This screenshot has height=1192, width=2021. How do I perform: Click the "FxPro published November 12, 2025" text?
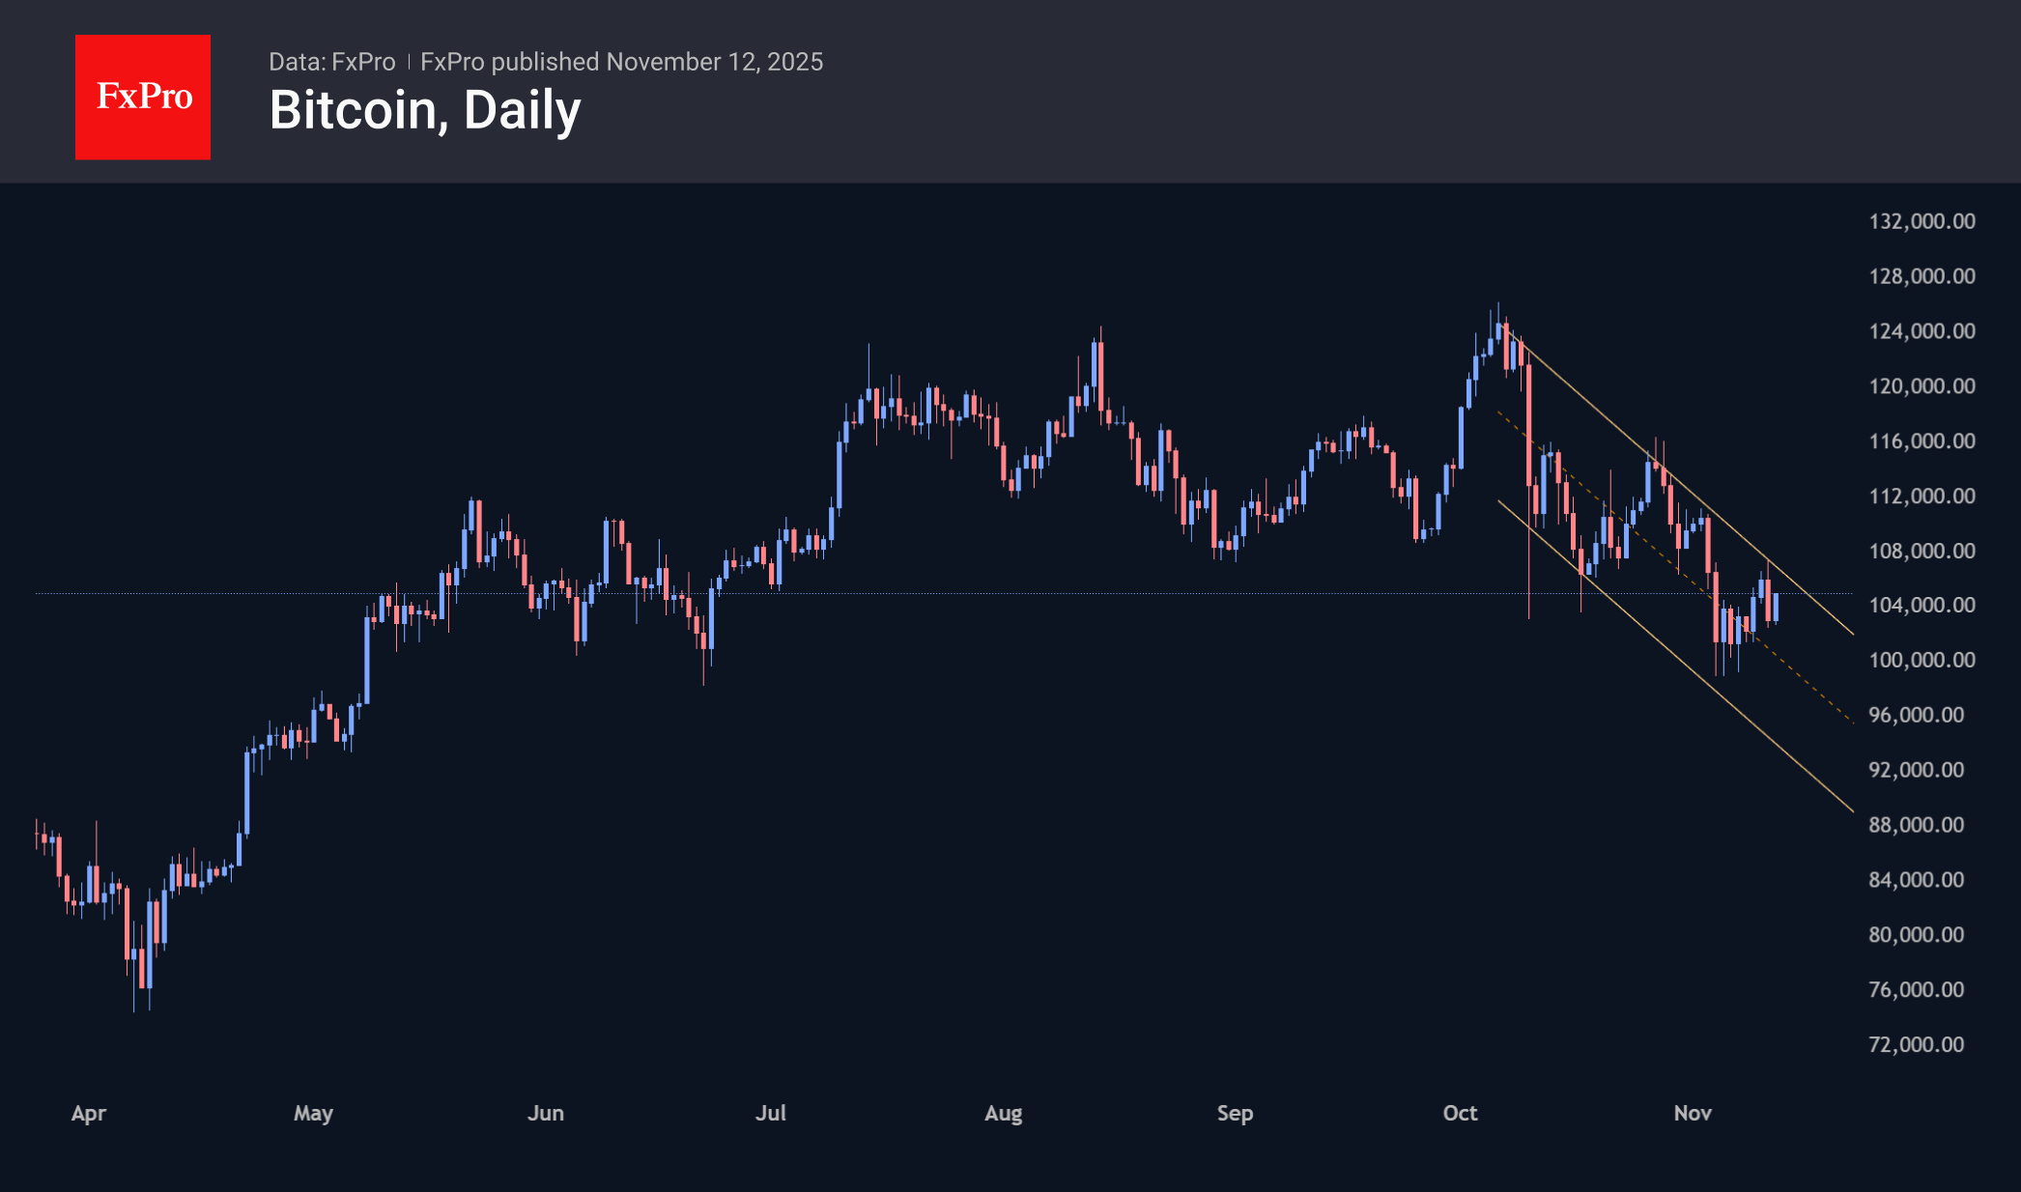pyautogui.click(x=621, y=62)
